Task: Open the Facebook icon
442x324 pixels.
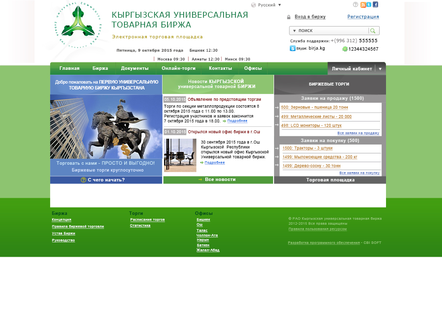Action: [x=376, y=4]
